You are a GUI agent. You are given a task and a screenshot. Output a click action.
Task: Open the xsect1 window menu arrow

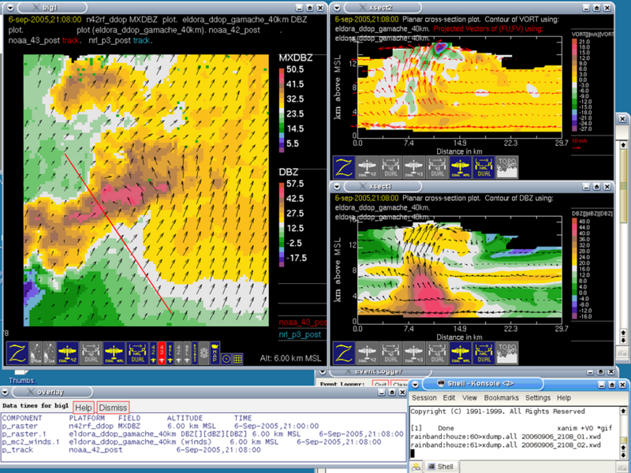click(x=336, y=184)
